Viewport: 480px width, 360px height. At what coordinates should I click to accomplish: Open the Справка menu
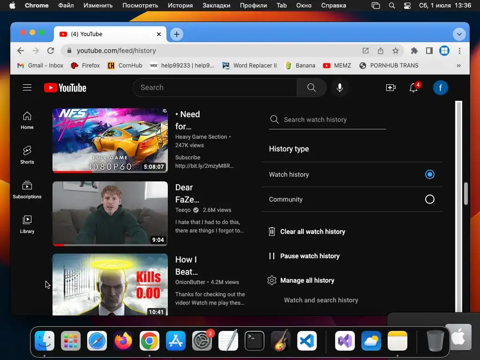(333, 5)
